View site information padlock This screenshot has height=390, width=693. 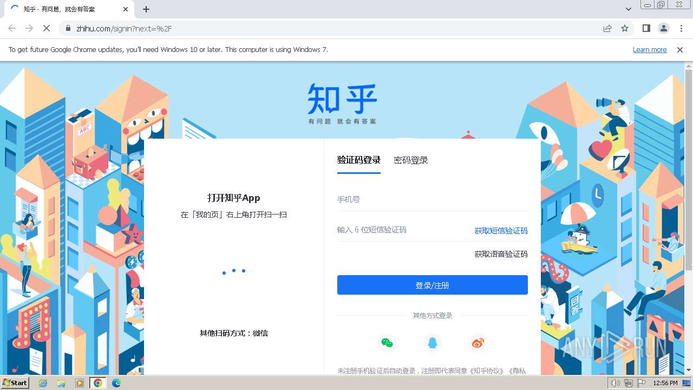point(68,28)
